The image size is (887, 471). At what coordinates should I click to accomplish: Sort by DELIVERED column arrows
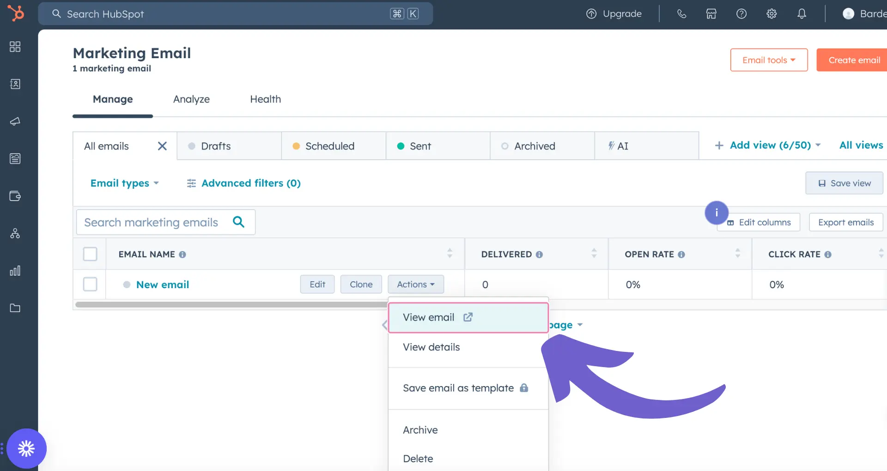point(594,253)
